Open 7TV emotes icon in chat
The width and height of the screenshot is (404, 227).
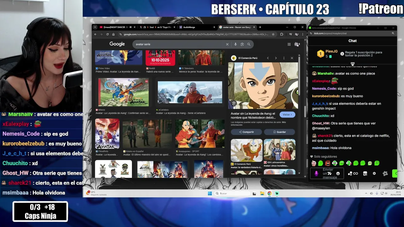pyautogui.click(x=330, y=173)
